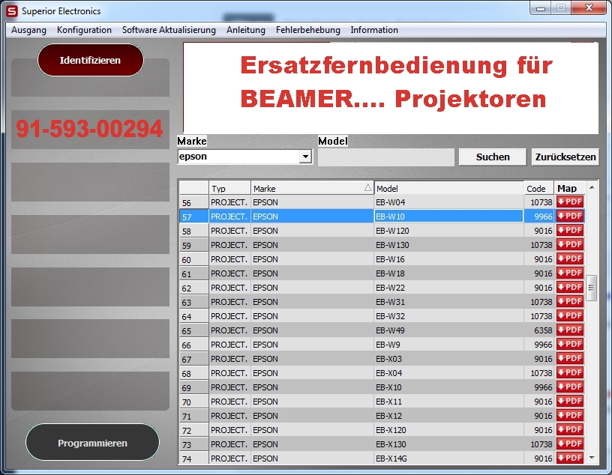This screenshot has width=612, height=475.
Task: Expand the Marke brand dropdown
Action: pos(304,157)
